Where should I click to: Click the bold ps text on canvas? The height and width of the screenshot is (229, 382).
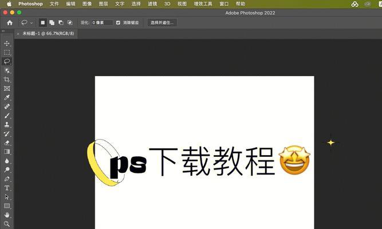[128, 167]
